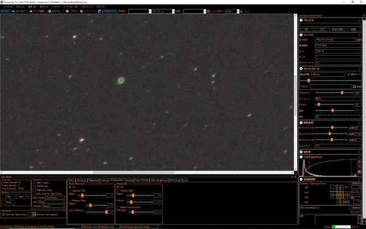Viewport: 366px width, 229px height.
Task: Click the Save button in Actions
Action: pyautogui.click(x=21, y=197)
